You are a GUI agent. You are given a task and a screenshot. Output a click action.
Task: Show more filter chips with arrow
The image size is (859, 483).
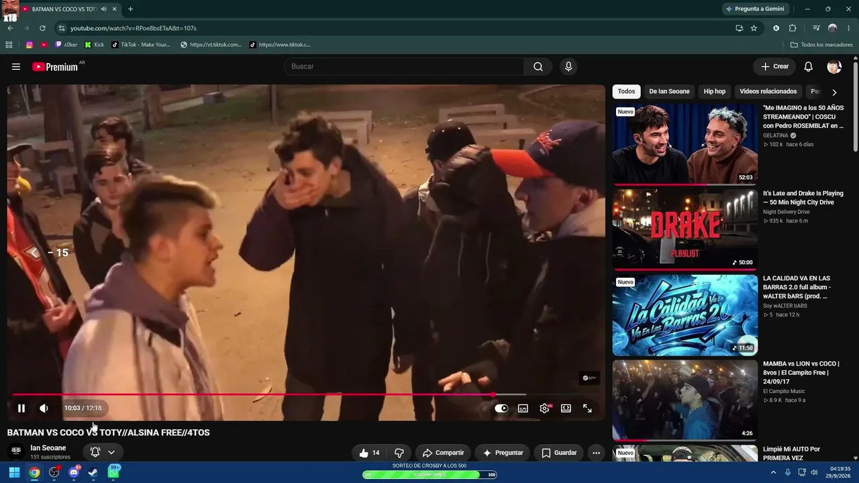click(x=834, y=92)
